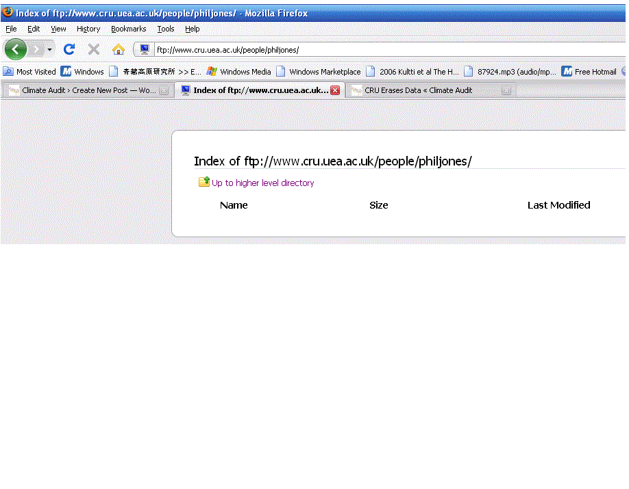Click the Stop loading X icon

coord(94,49)
